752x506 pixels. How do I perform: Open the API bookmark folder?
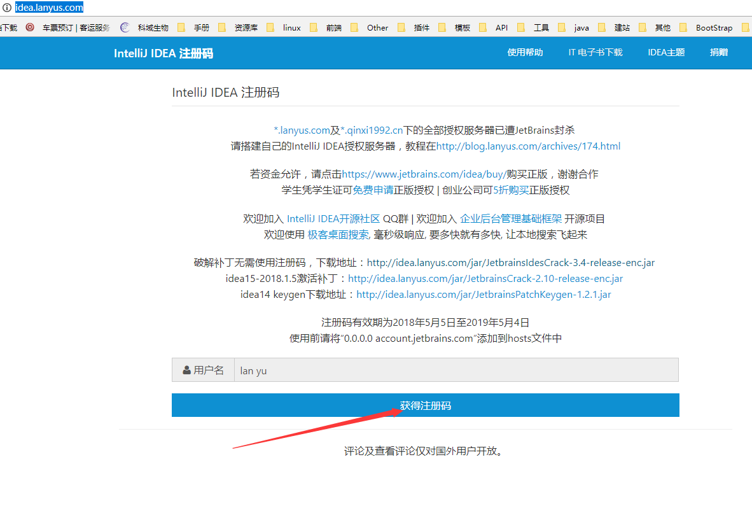(494, 28)
